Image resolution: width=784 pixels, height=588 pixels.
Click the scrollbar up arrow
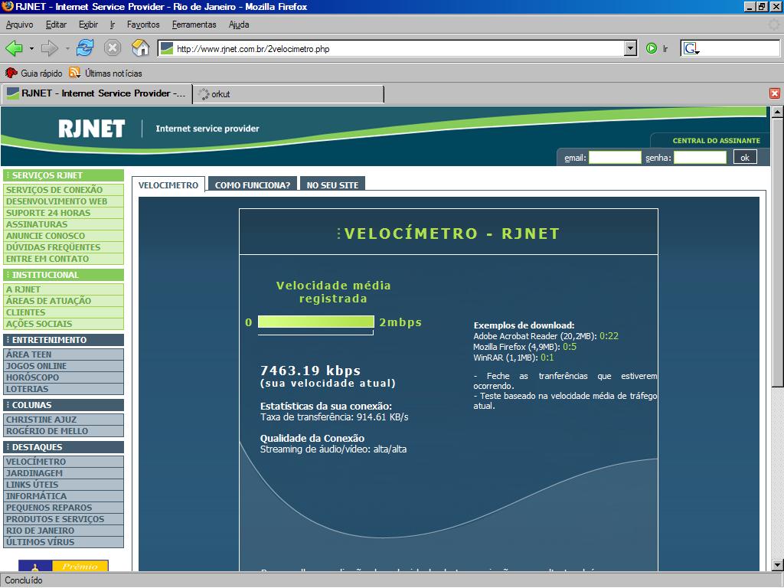tap(777, 112)
